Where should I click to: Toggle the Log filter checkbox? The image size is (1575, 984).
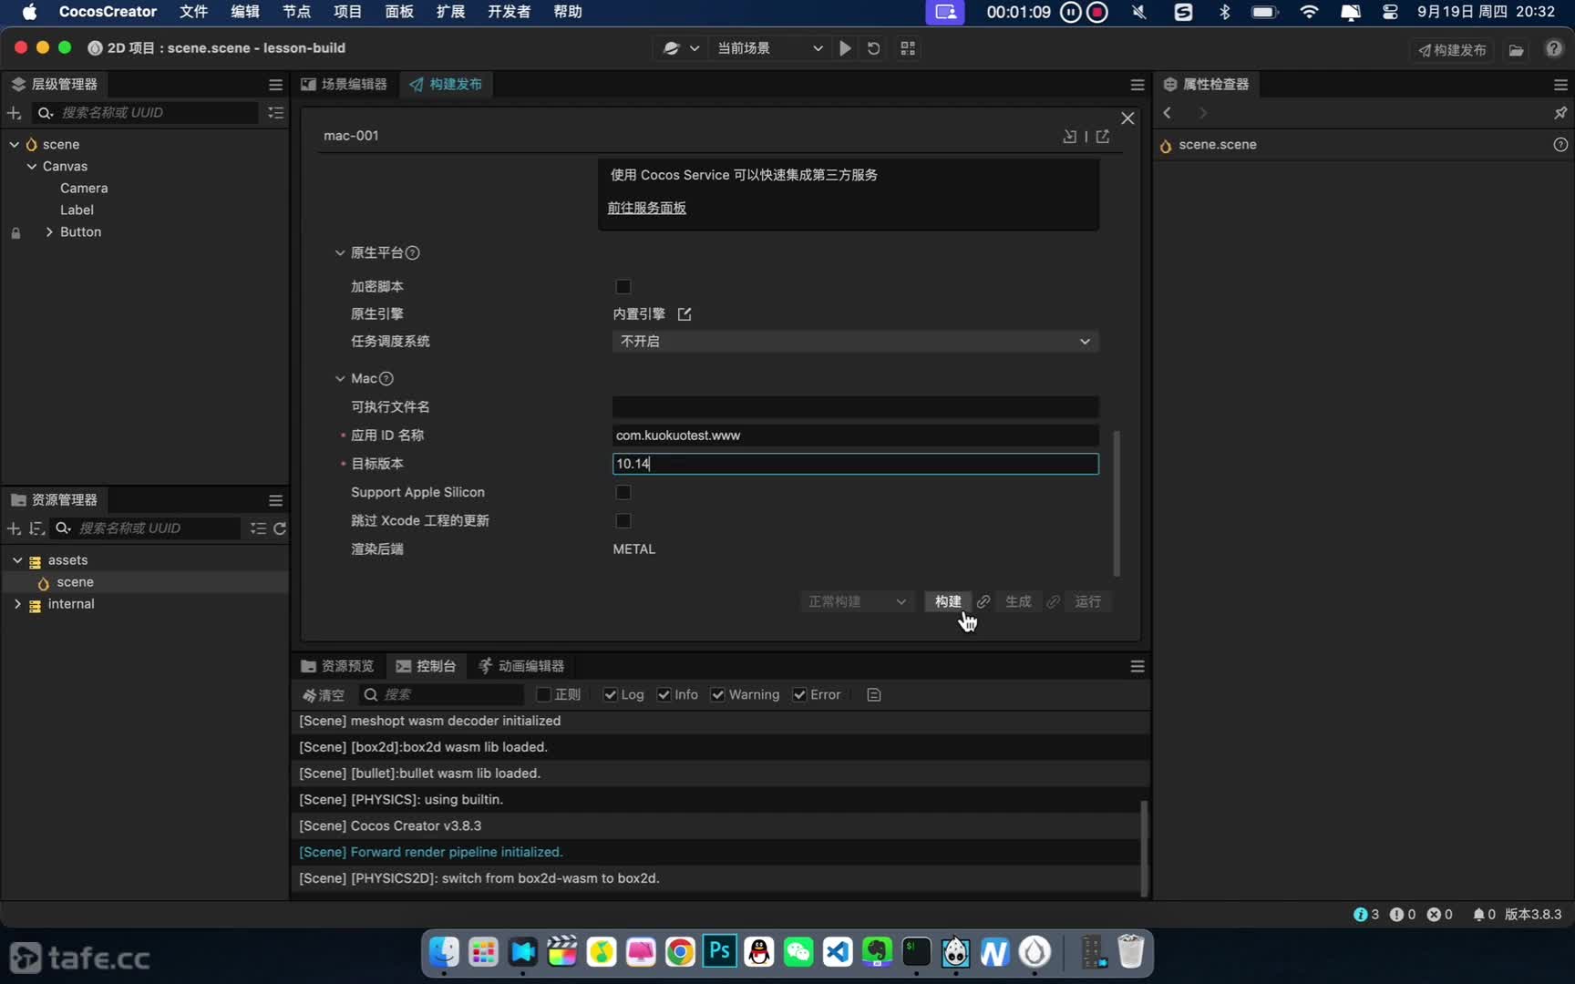pyautogui.click(x=611, y=695)
